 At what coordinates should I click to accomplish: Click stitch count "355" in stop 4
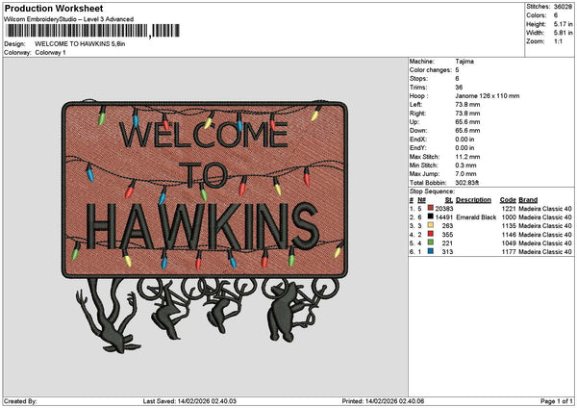[x=447, y=235]
